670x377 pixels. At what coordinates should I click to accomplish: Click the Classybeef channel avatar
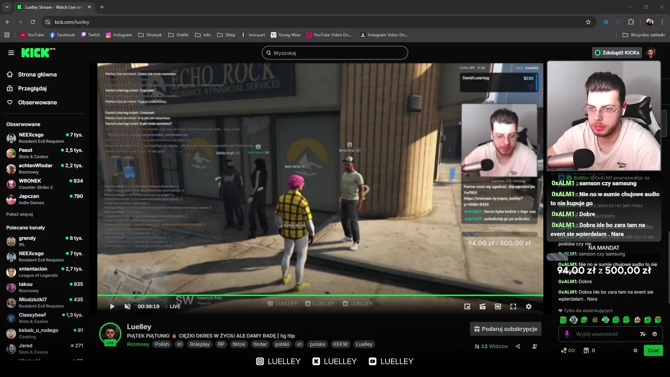[x=11, y=318]
